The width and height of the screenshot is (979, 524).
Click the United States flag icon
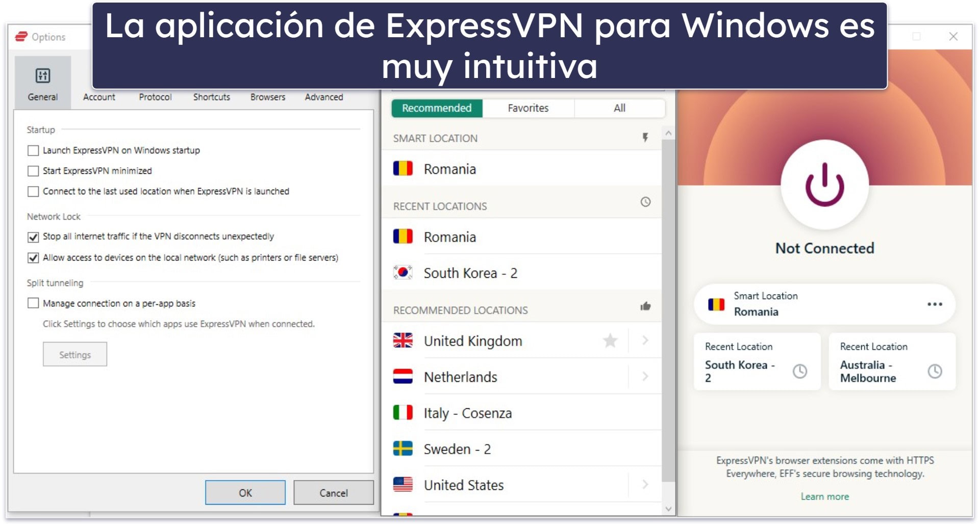click(x=403, y=485)
